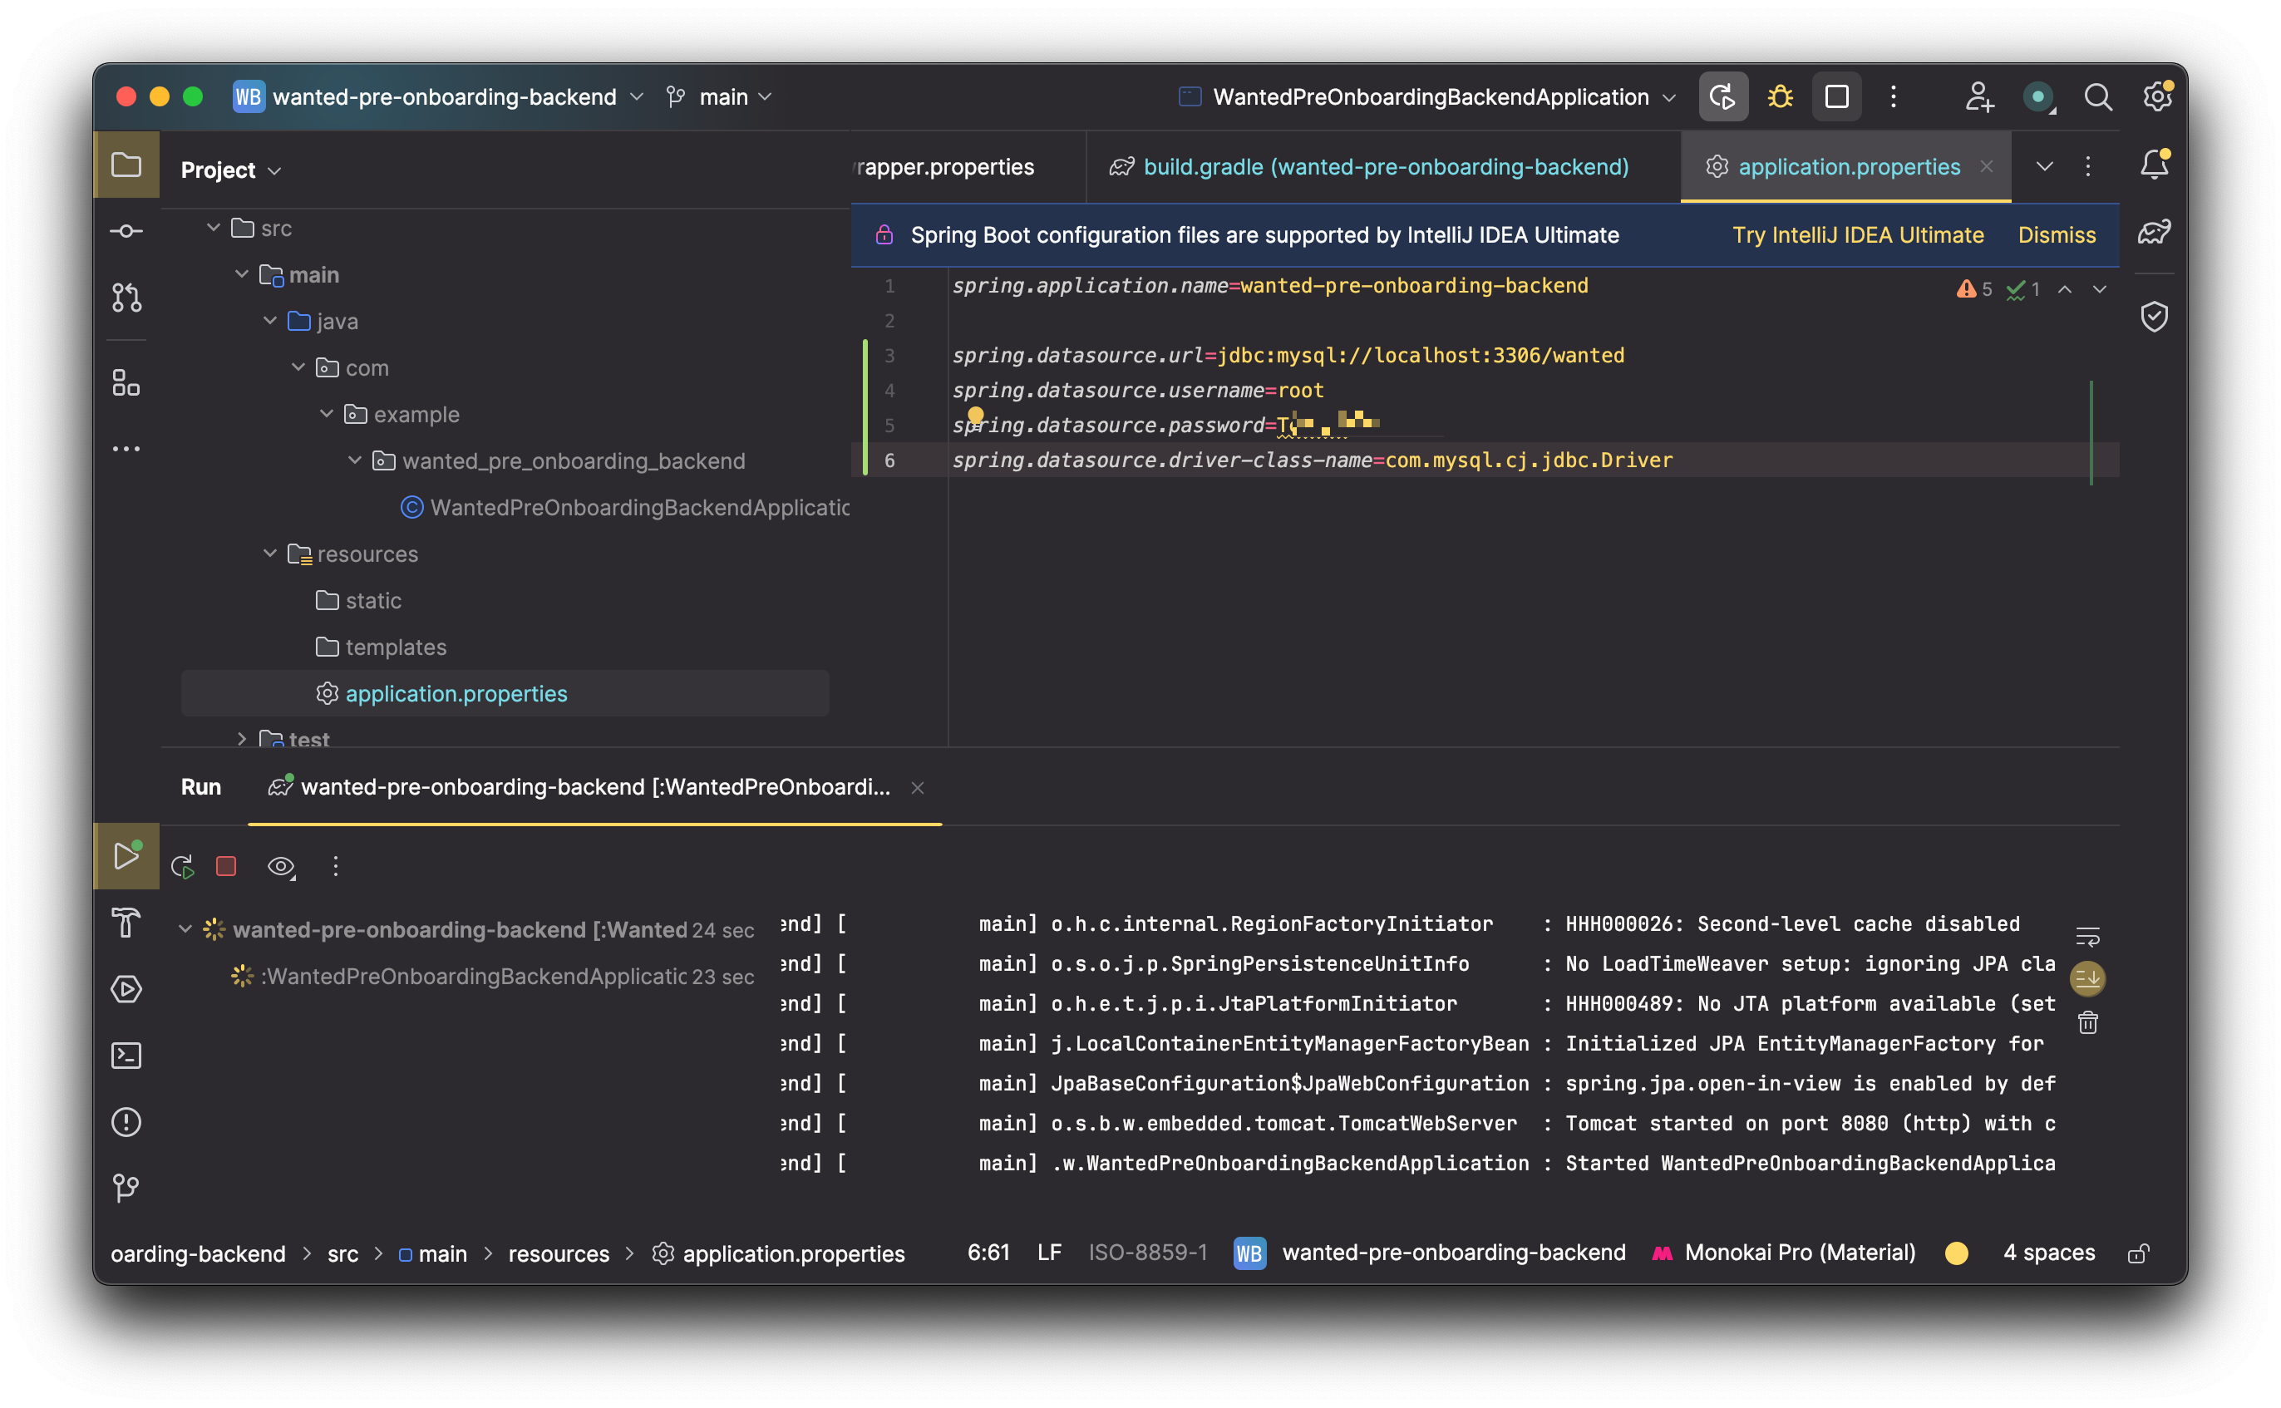Click the Rerun application button in top toolbar

1722,97
